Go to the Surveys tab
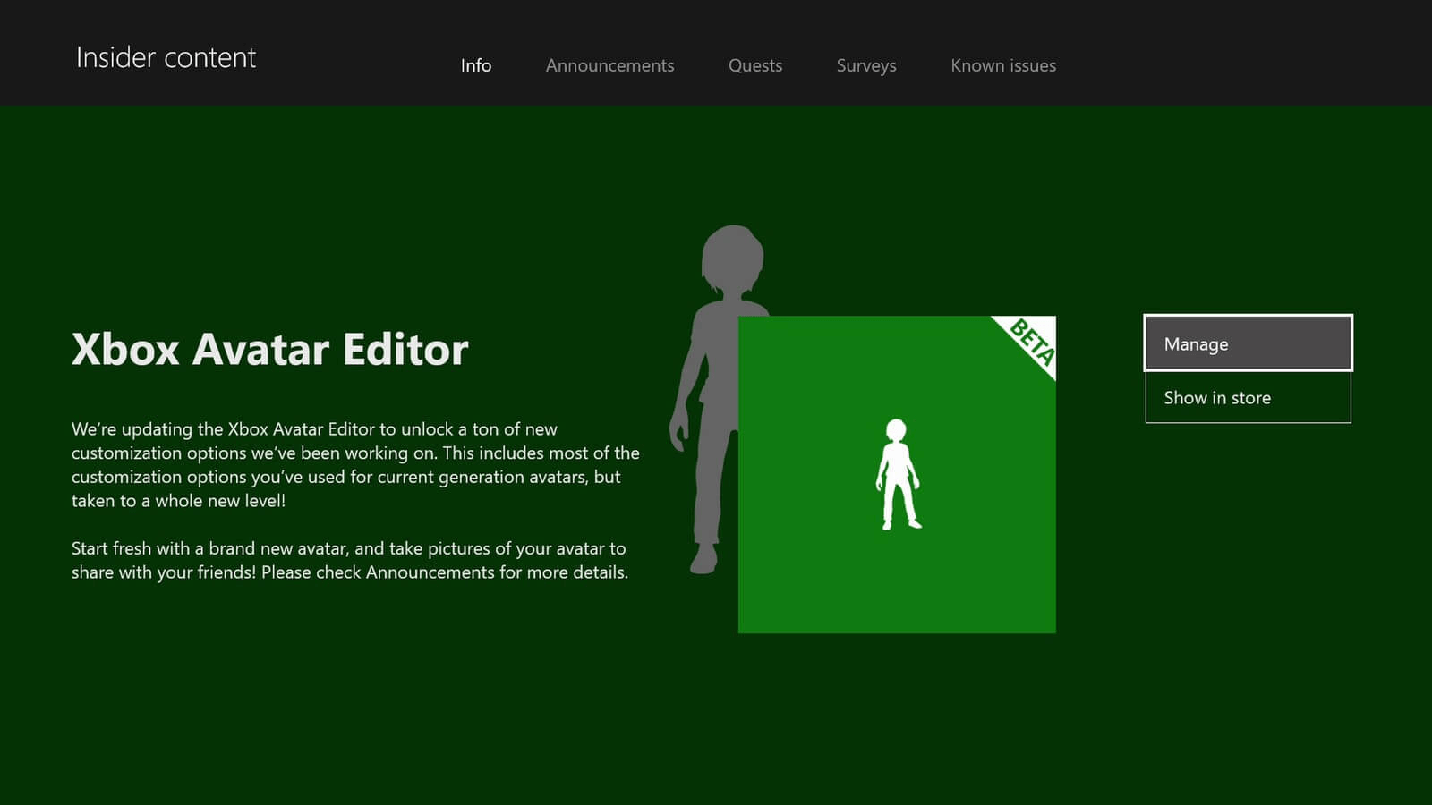Image resolution: width=1432 pixels, height=805 pixels. (865, 66)
